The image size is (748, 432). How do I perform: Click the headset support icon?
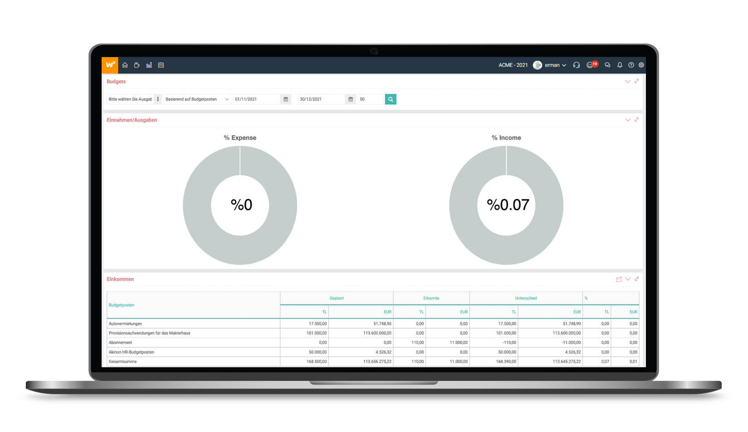(x=576, y=65)
